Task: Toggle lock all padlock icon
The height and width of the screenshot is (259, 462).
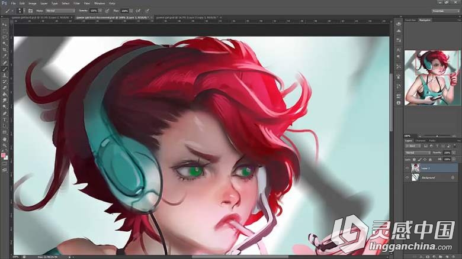Action: tap(430, 160)
